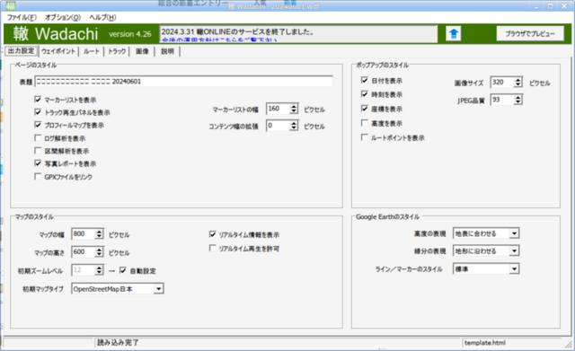This screenshot has width=575, height=351.
Task: Toggle トラック再生パネルを表示 checkbox
Action: click(38, 112)
